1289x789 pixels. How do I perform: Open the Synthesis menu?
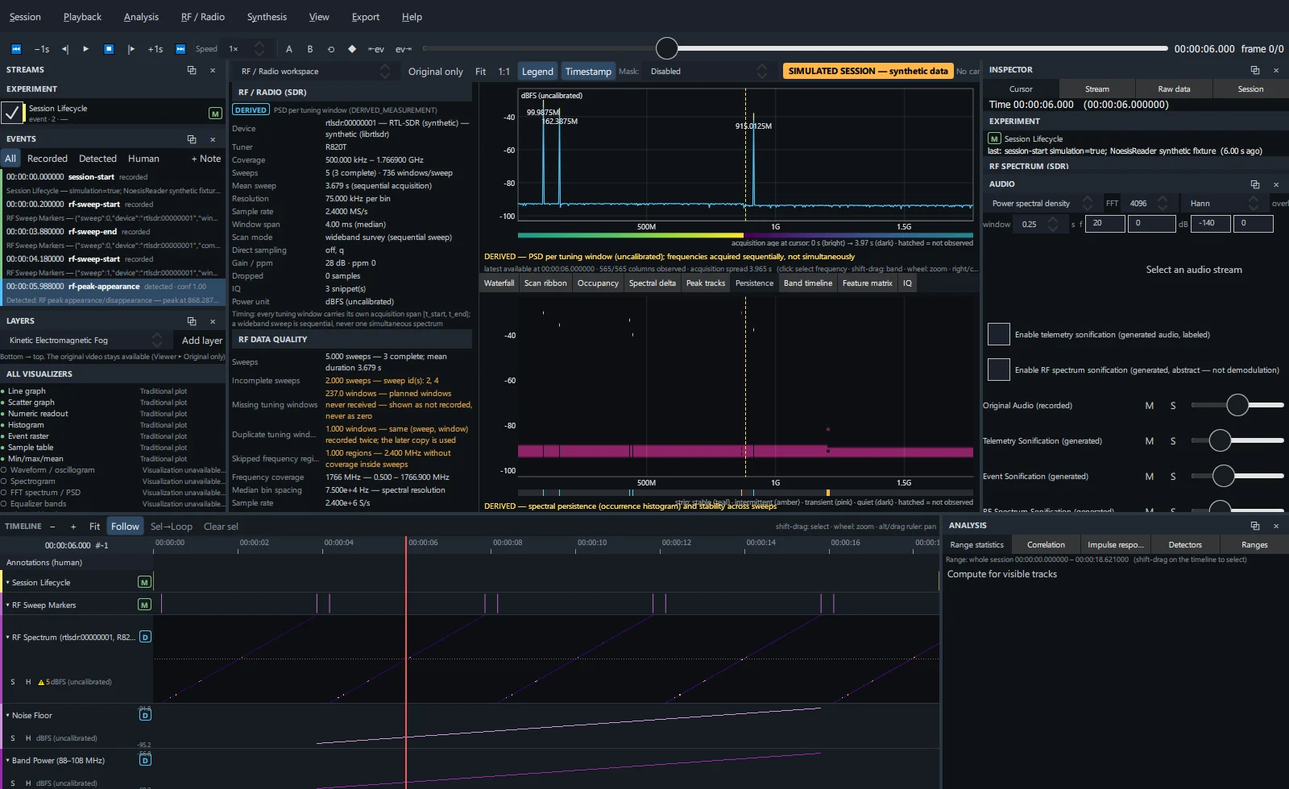coord(267,17)
